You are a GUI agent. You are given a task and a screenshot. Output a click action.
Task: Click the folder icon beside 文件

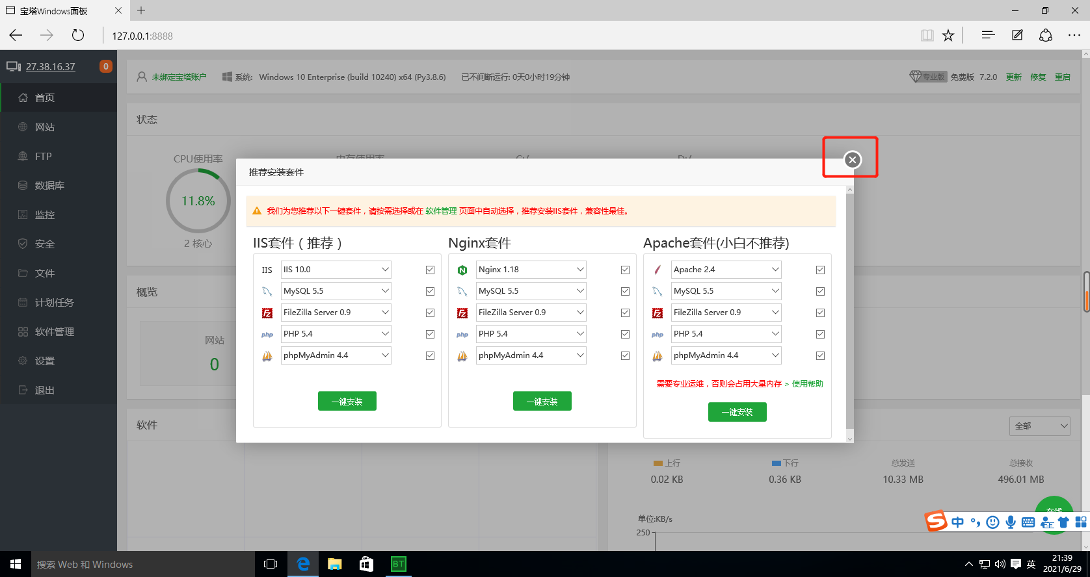point(23,273)
